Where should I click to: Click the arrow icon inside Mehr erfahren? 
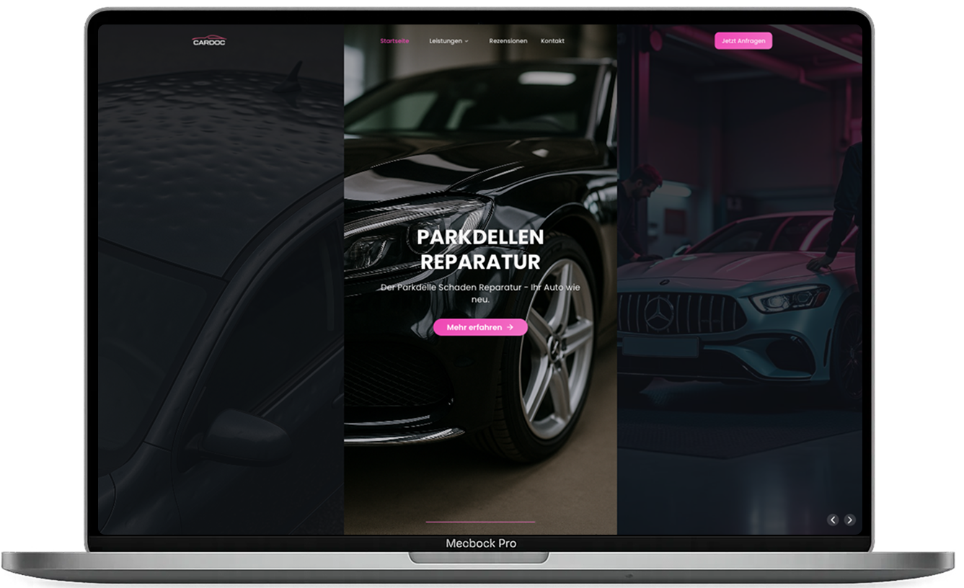click(x=510, y=327)
